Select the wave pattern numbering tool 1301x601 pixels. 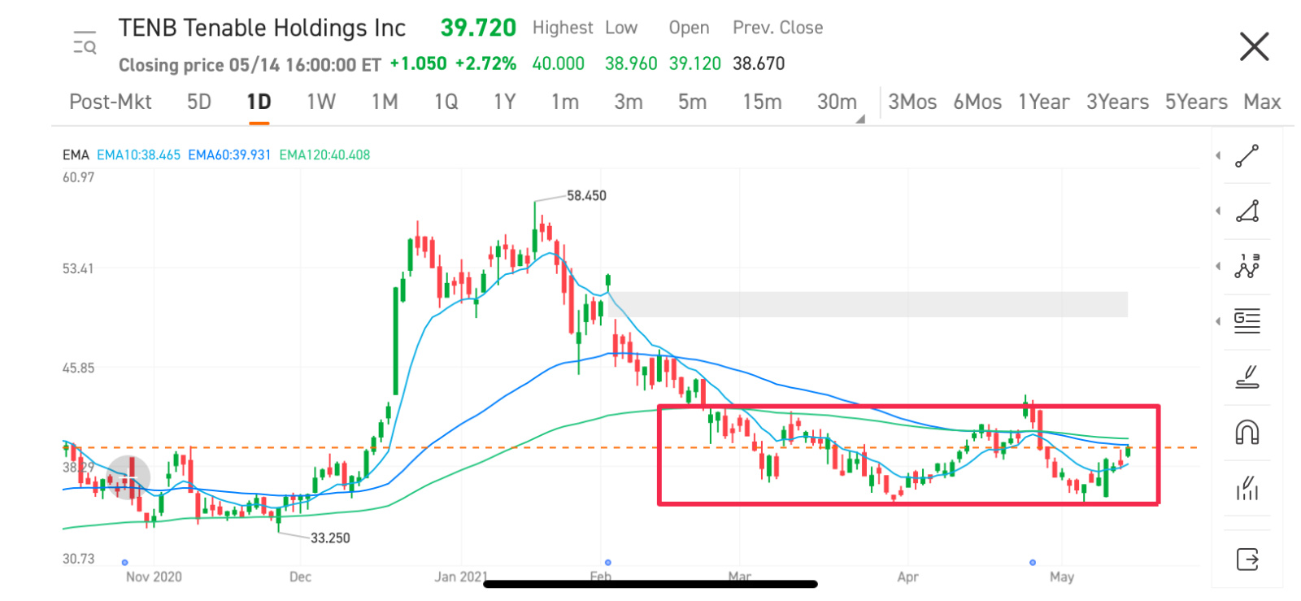pyautogui.click(x=1247, y=266)
